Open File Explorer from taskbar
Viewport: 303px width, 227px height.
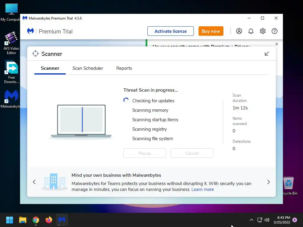(22, 220)
